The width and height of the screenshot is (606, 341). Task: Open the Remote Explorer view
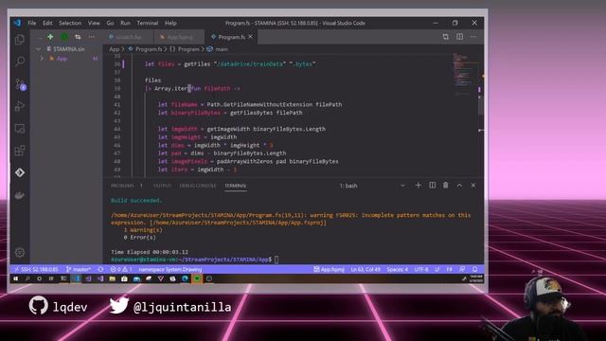[20, 129]
